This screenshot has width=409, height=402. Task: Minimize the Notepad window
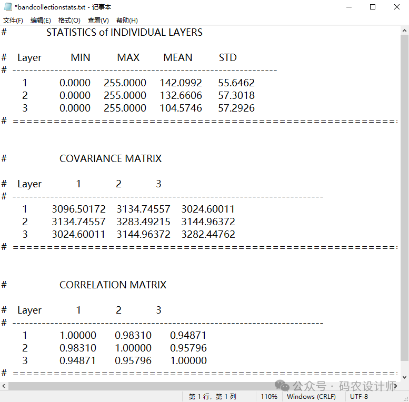(x=348, y=7)
